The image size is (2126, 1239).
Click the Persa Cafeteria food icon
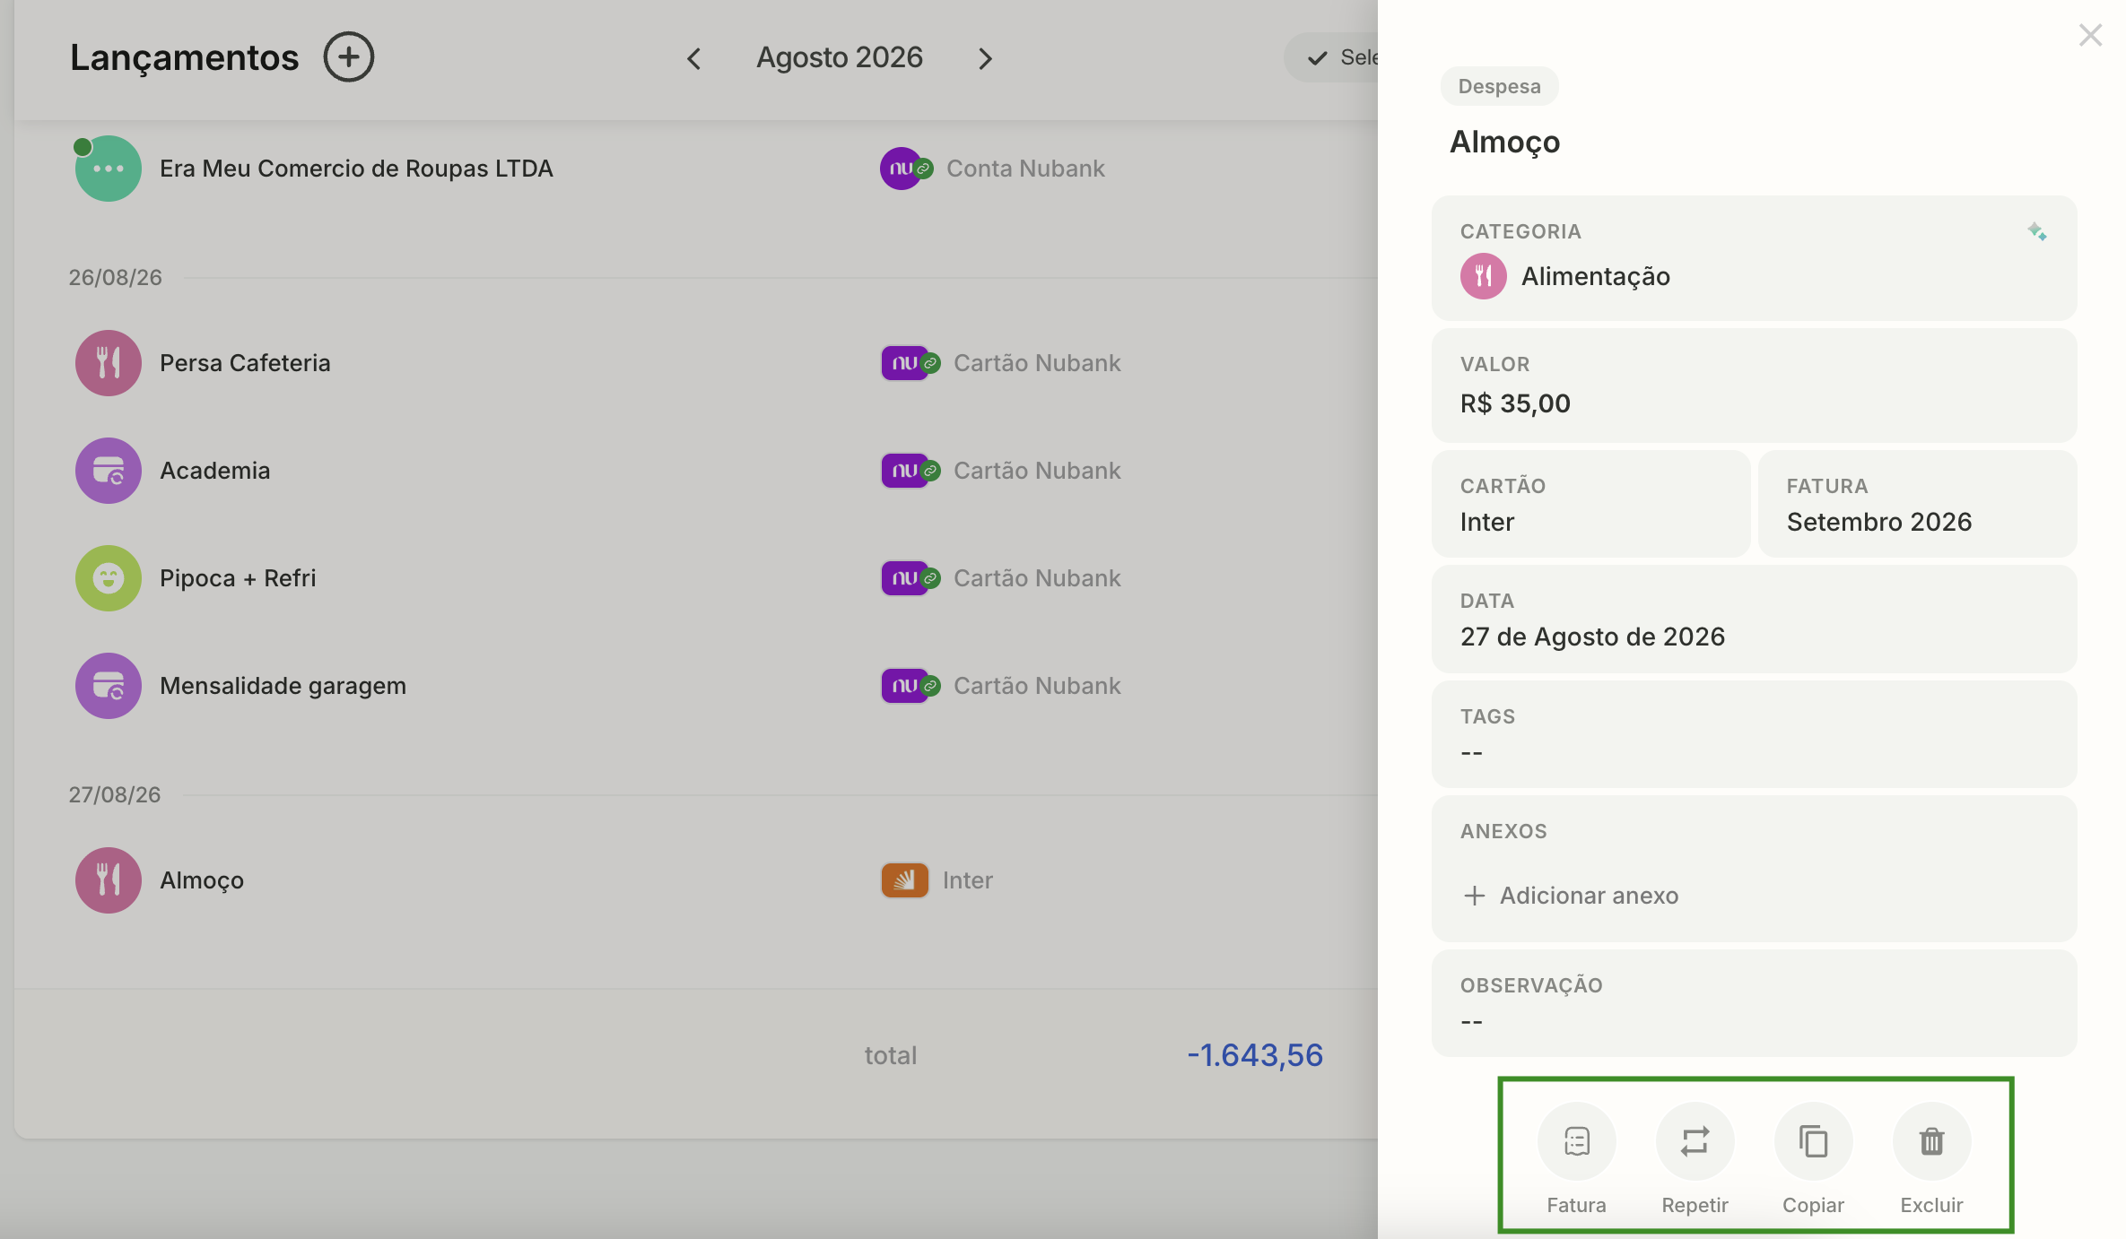click(x=109, y=363)
